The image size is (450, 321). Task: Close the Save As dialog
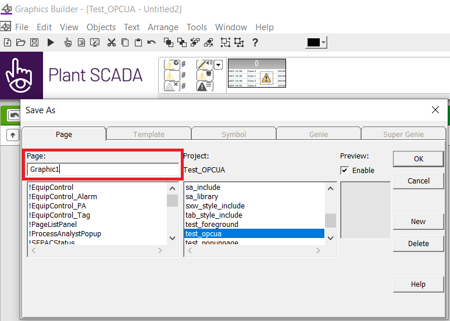pos(435,110)
